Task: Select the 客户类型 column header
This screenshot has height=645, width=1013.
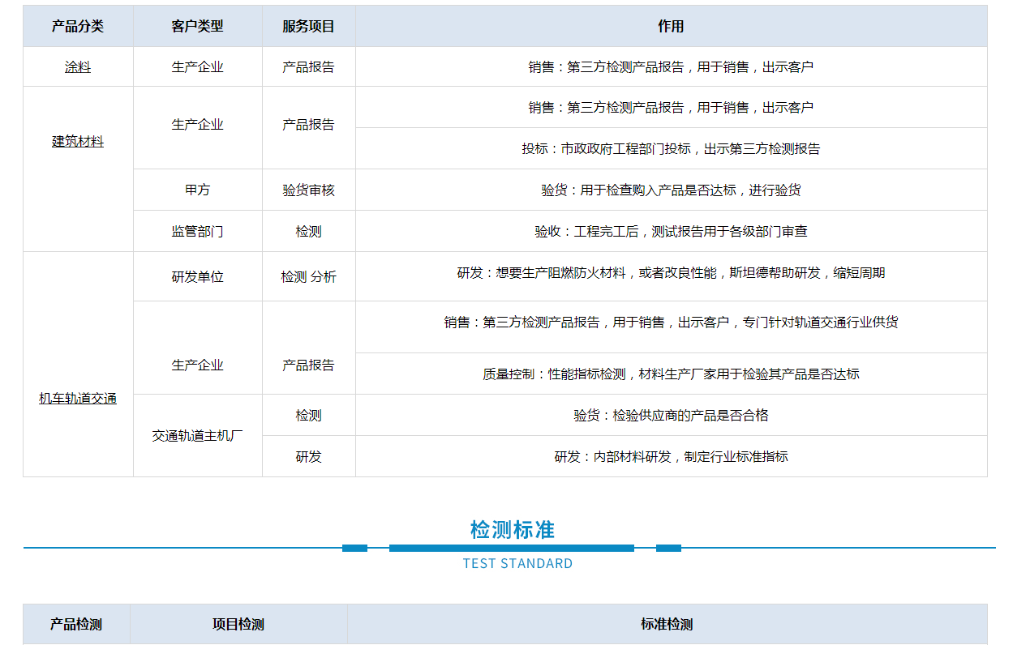Action: (197, 26)
